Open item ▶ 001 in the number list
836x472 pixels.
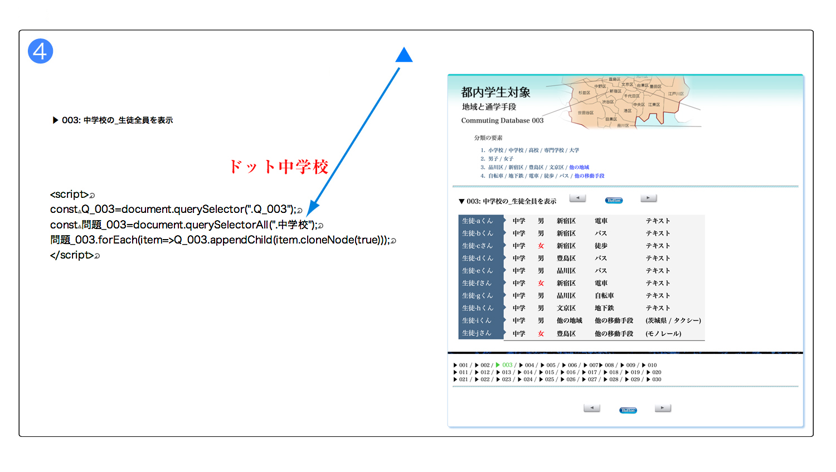[461, 366]
